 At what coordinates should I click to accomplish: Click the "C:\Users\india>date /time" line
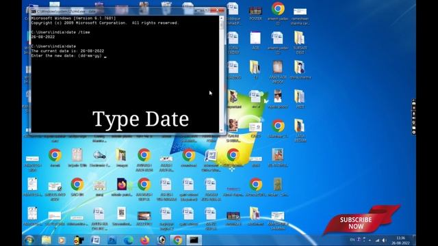(x=61, y=32)
